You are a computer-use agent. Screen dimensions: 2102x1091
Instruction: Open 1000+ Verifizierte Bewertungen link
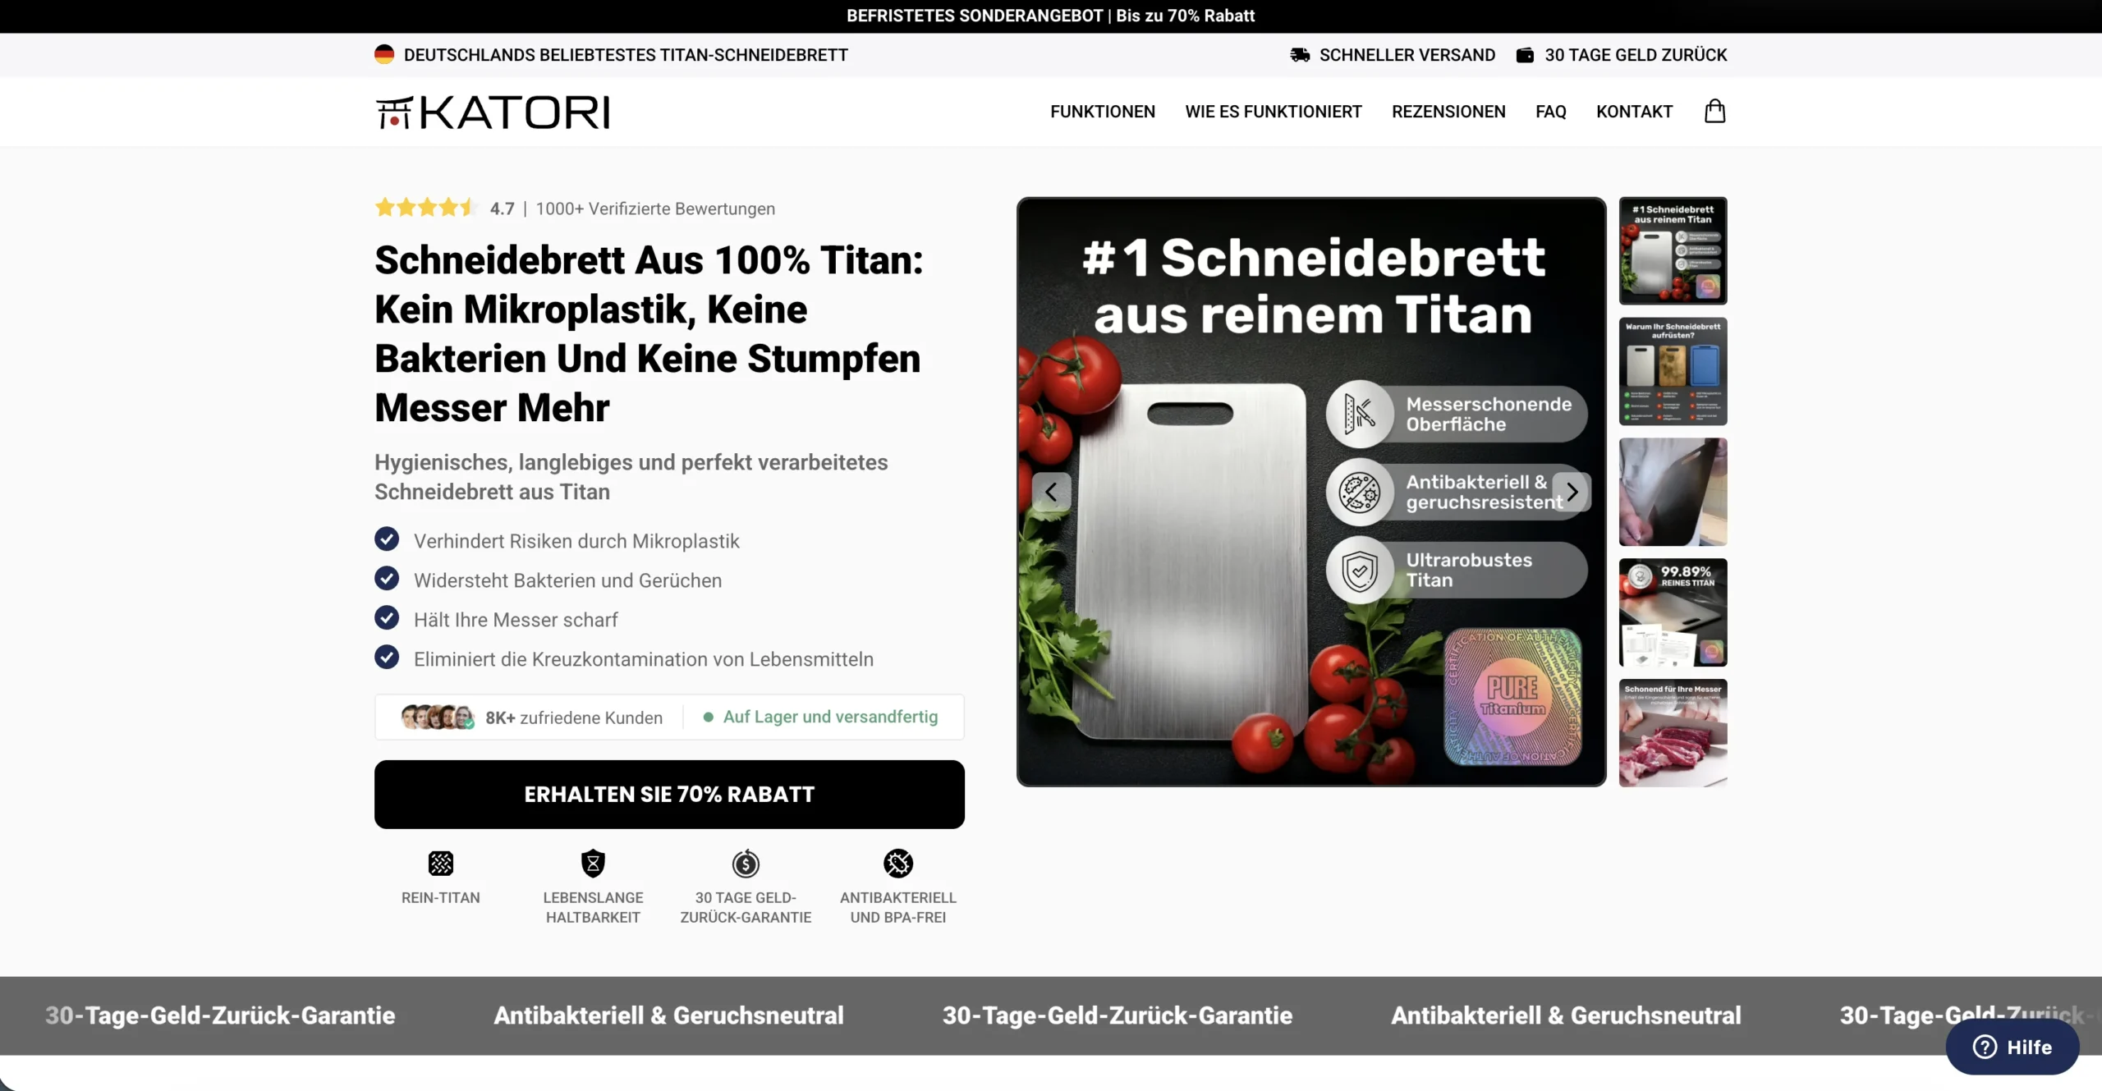[x=655, y=209]
